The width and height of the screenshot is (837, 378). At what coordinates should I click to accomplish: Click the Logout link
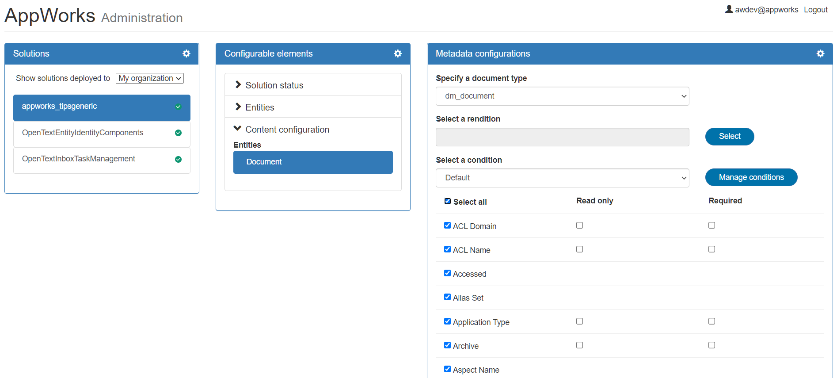(x=815, y=10)
